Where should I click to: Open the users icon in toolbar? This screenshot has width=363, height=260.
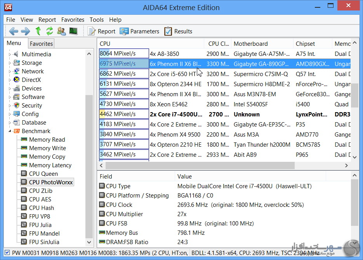pos(61,31)
